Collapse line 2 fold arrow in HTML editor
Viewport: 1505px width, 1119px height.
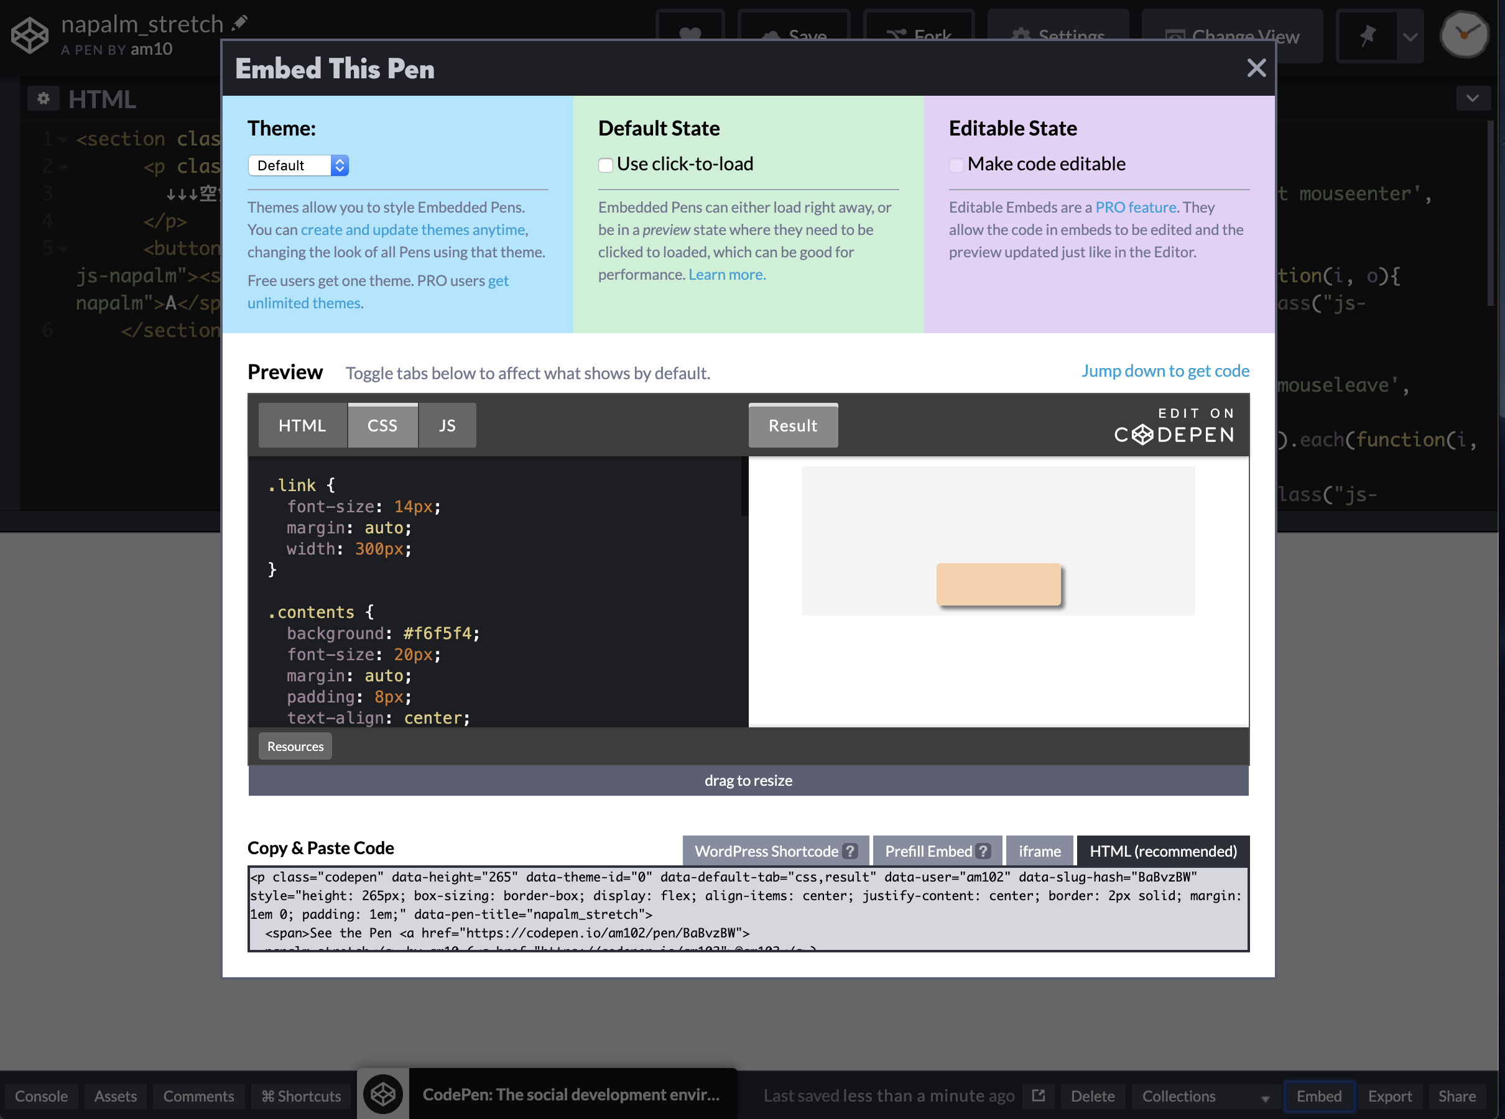[x=63, y=167]
